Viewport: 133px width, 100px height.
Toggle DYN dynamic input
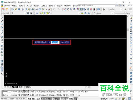tap(67, 99)
